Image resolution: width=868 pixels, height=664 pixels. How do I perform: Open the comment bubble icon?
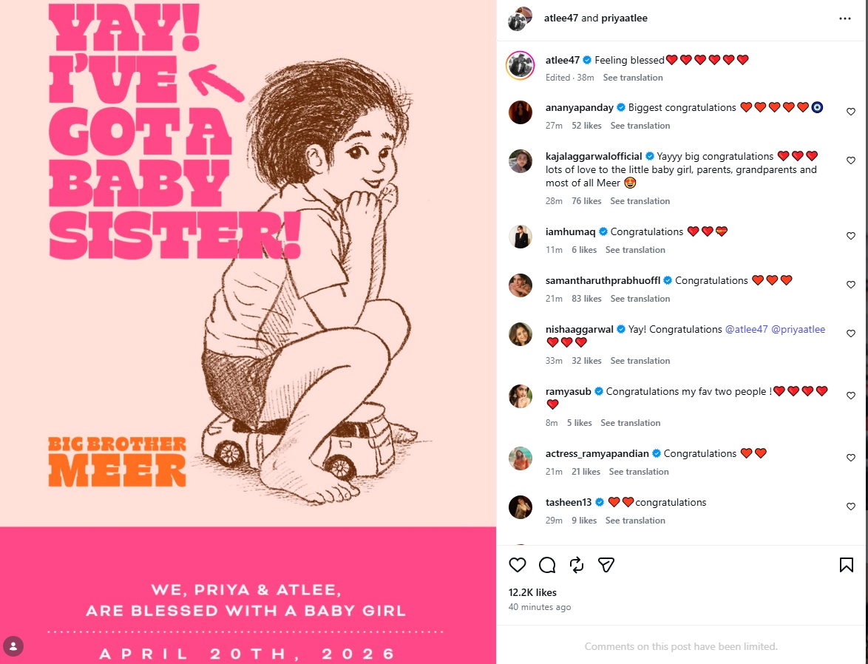pos(547,564)
